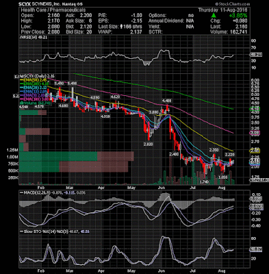Select the High price value 2.170
Viewport: 269px width, 274px height.
tap(53, 21)
